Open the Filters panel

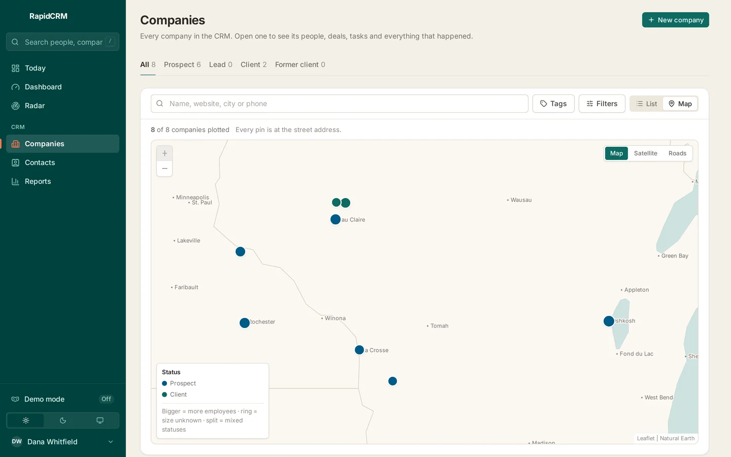602,104
